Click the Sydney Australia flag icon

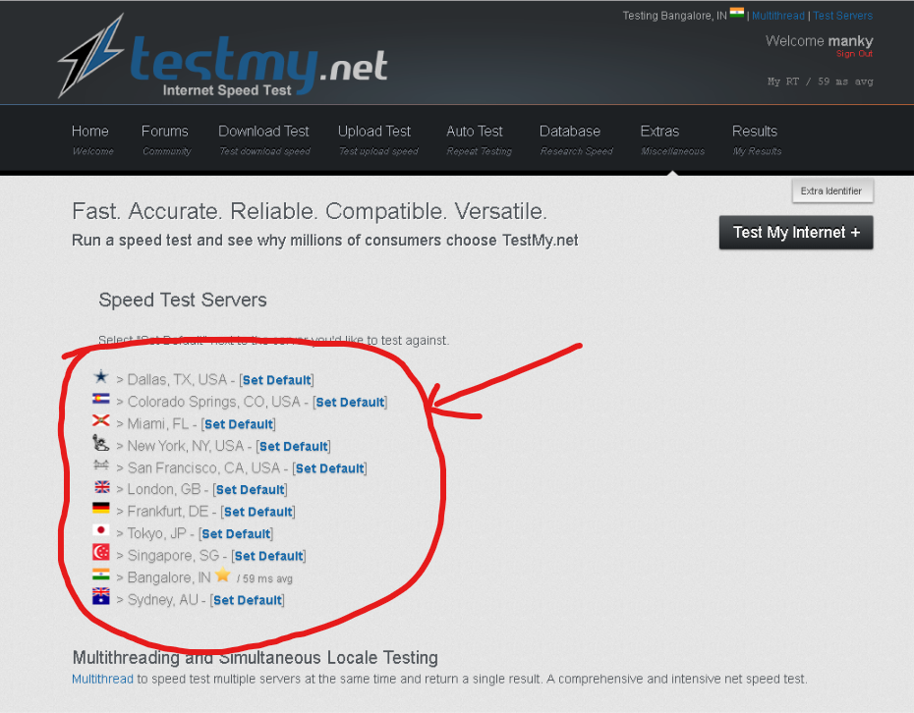tap(100, 597)
